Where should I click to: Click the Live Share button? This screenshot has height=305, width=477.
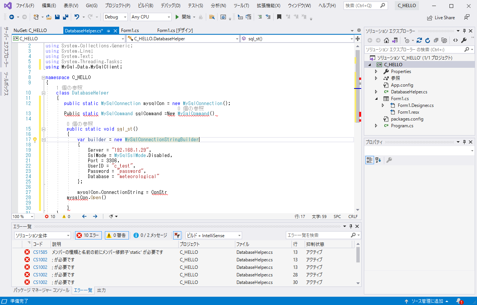[x=441, y=17]
